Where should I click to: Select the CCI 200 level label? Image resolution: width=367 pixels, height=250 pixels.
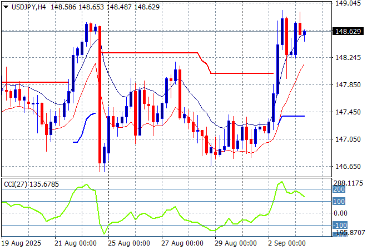pos(339,189)
